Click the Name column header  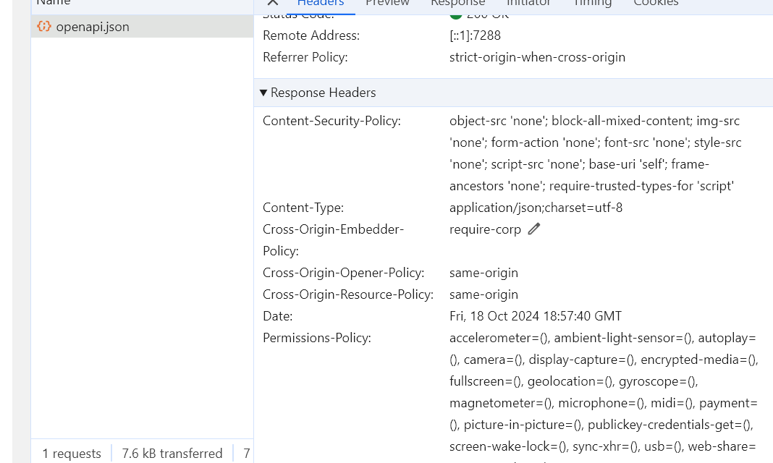[54, 3]
